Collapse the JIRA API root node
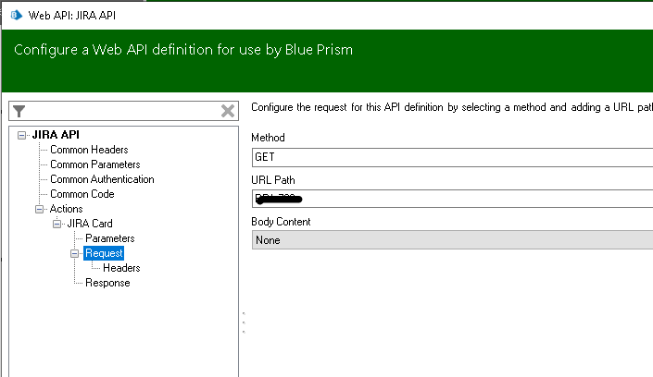Screen dimensions: 653x377 tap(21, 135)
